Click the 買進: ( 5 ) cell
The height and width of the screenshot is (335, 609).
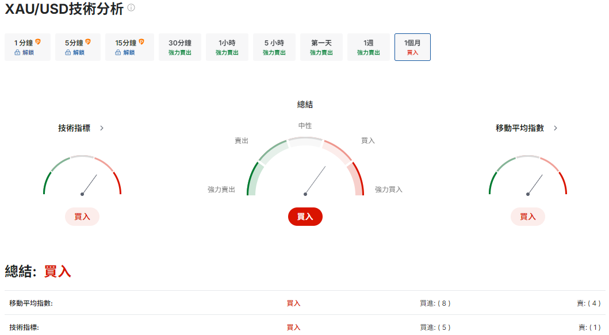435,327
